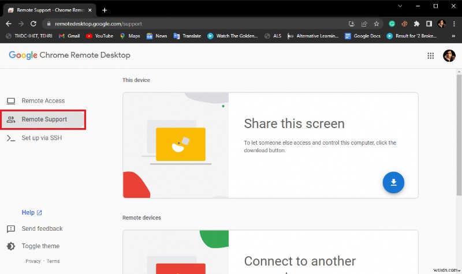Image resolution: width=462 pixels, height=274 pixels.
Task: Click the Google account avatar
Action: [x=449, y=55]
